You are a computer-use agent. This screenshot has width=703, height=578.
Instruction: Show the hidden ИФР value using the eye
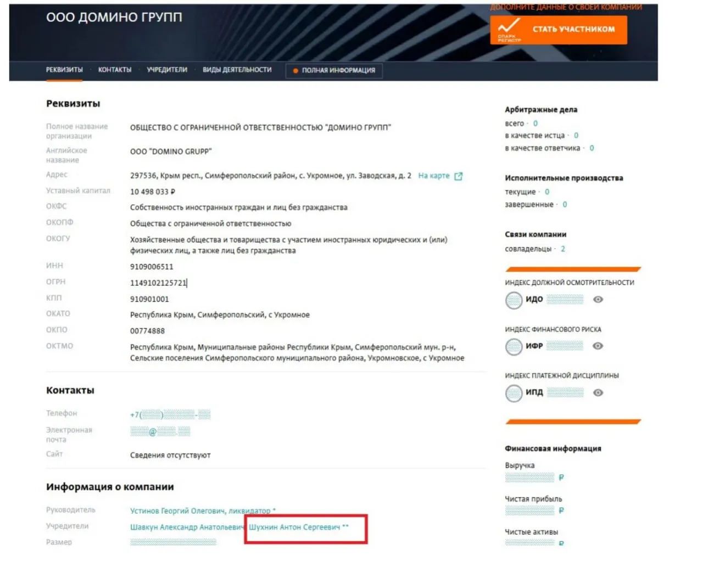click(598, 346)
